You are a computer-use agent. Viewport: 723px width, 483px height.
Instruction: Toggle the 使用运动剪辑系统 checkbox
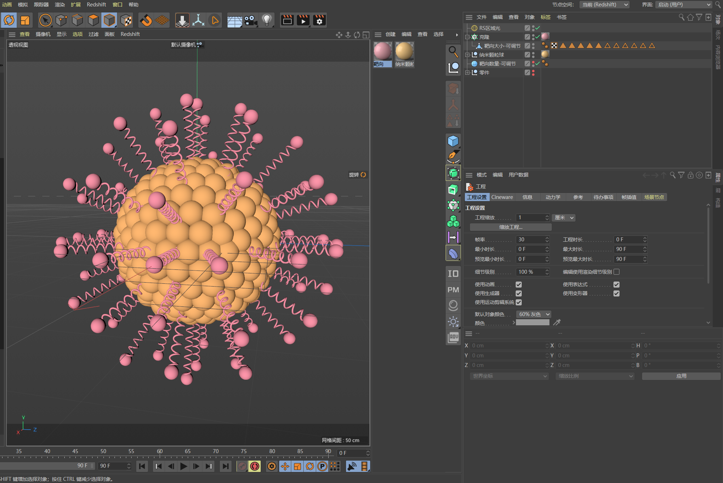(519, 302)
